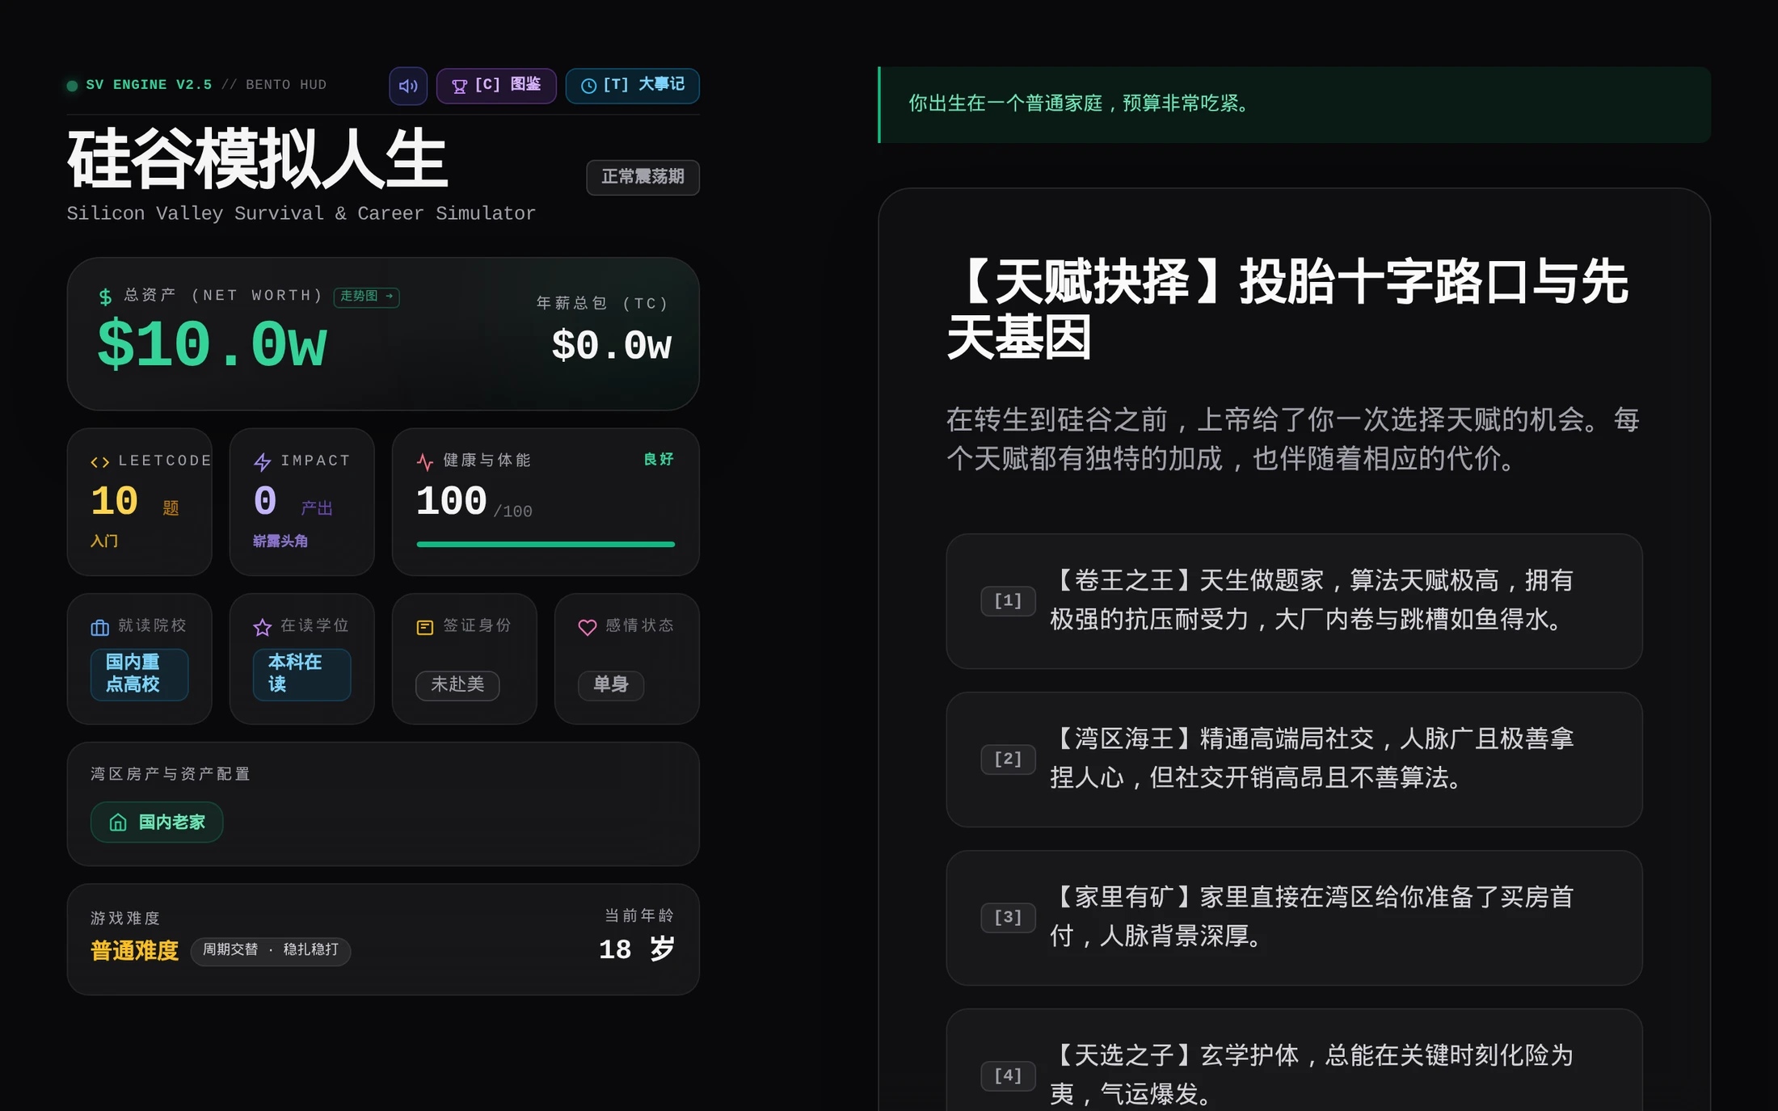The width and height of the screenshot is (1778, 1111).
Task: Choose talent option 家里有矿
Action: 1294,918
